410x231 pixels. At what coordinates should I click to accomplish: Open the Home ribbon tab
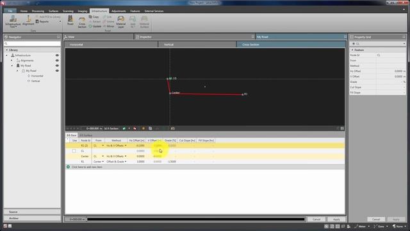[24, 11]
